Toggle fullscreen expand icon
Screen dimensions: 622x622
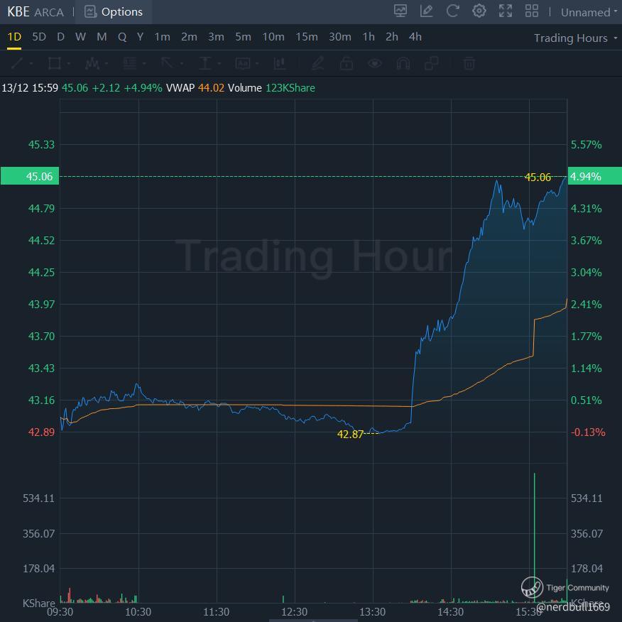point(506,11)
